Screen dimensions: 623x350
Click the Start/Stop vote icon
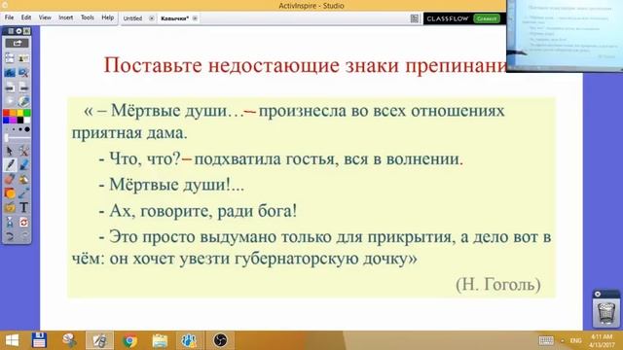point(10,101)
